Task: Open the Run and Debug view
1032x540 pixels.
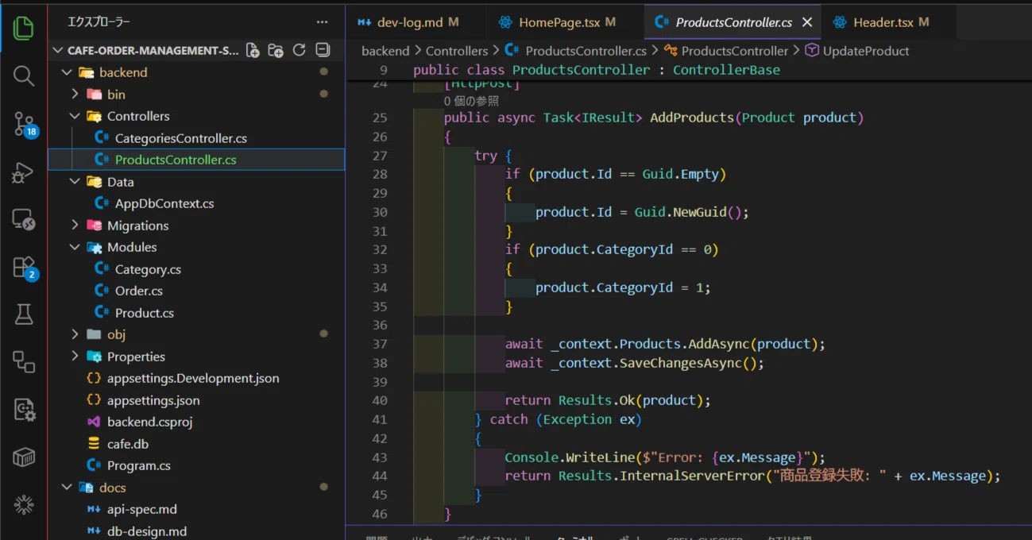Action: click(x=24, y=172)
